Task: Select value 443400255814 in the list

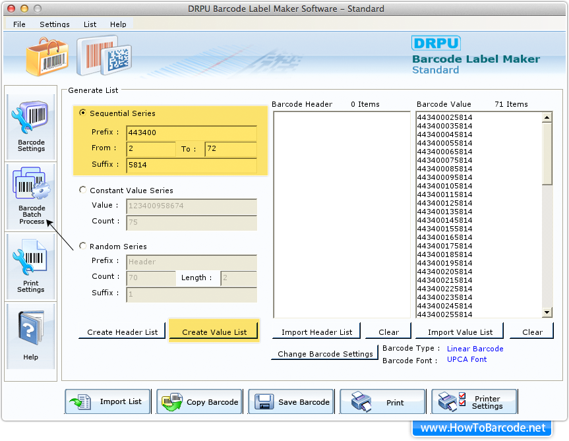Action: [444, 314]
